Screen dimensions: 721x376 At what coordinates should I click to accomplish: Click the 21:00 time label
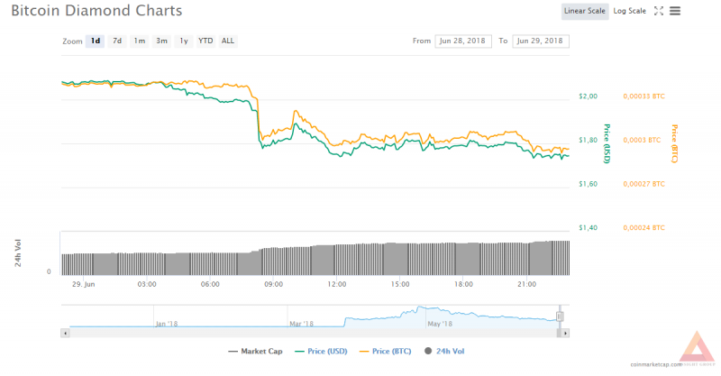coord(526,284)
